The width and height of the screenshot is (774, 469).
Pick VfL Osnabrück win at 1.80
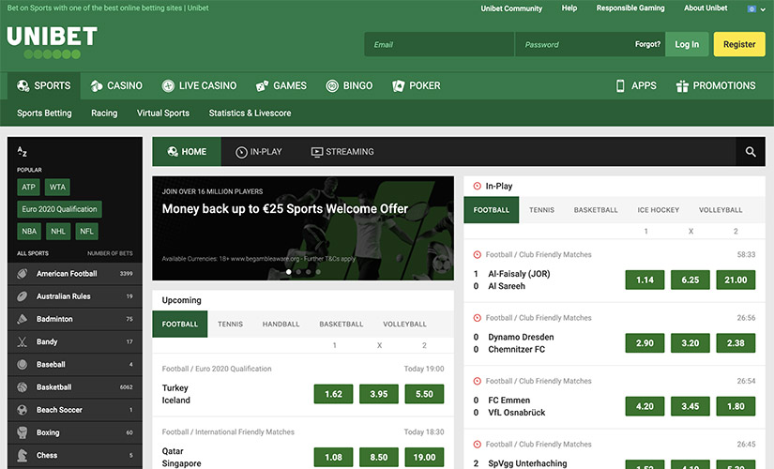click(736, 406)
